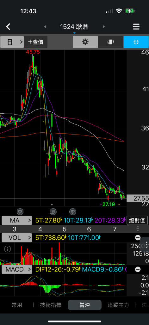Tap the blue fullscreen collapse icon
149x325 pixels.
pyautogui.click(x=136, y=42)
